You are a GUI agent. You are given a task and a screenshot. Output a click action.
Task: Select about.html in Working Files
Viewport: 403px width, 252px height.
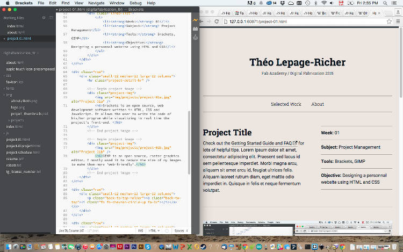16,32
